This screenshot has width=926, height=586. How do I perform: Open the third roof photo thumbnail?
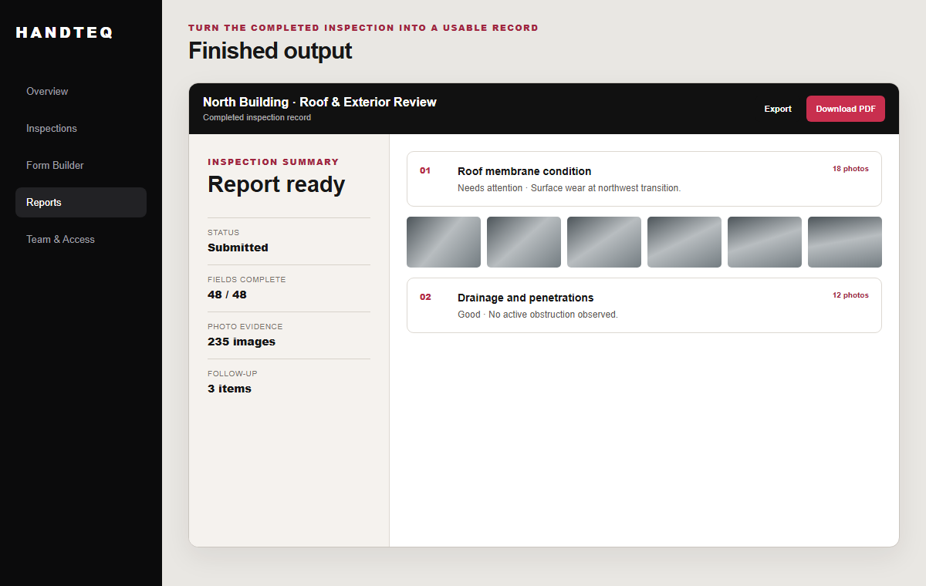(x=604, y=242)
